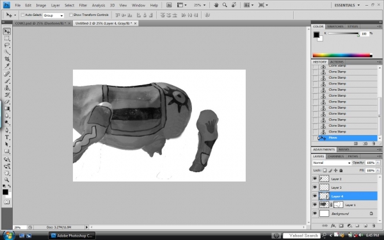The width and height of the screenshot is (384, 240).
Task: Click the foreground color swatch in Color panel
Action: [x=316, y=35]
